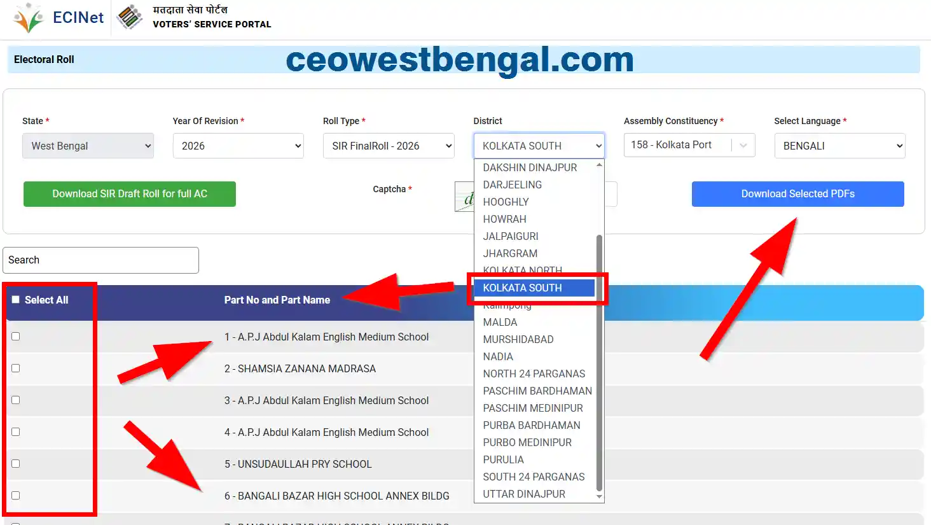Click the Assembly Constituency chevron arrow

(x=743, y=145)
